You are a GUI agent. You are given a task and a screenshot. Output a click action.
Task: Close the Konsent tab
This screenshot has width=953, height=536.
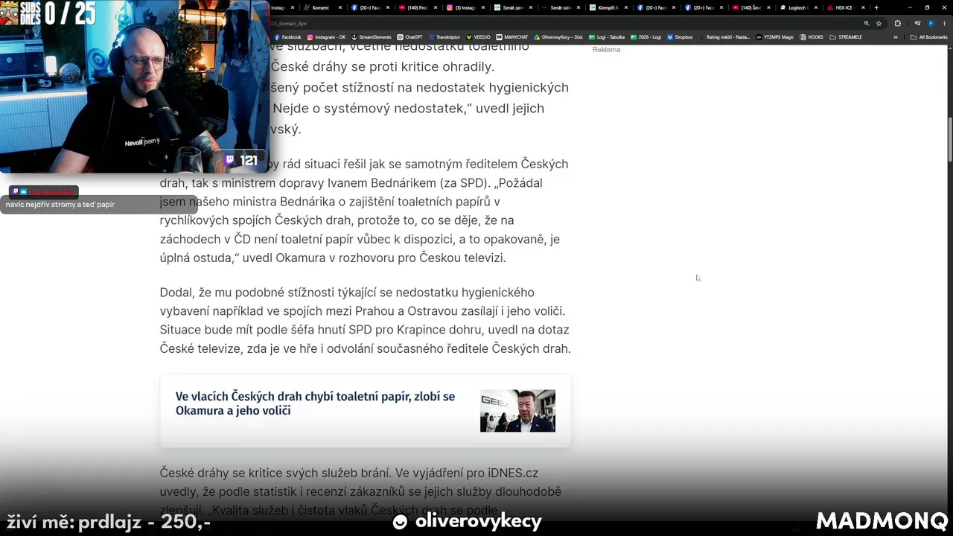[x=340, y=7]
